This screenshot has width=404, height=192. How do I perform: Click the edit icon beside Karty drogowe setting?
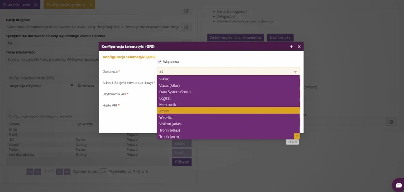(186, 27)
